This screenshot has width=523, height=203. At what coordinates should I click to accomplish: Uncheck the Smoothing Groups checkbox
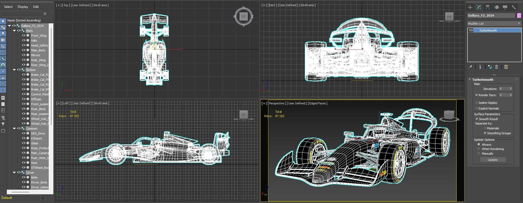click(485, 133)
